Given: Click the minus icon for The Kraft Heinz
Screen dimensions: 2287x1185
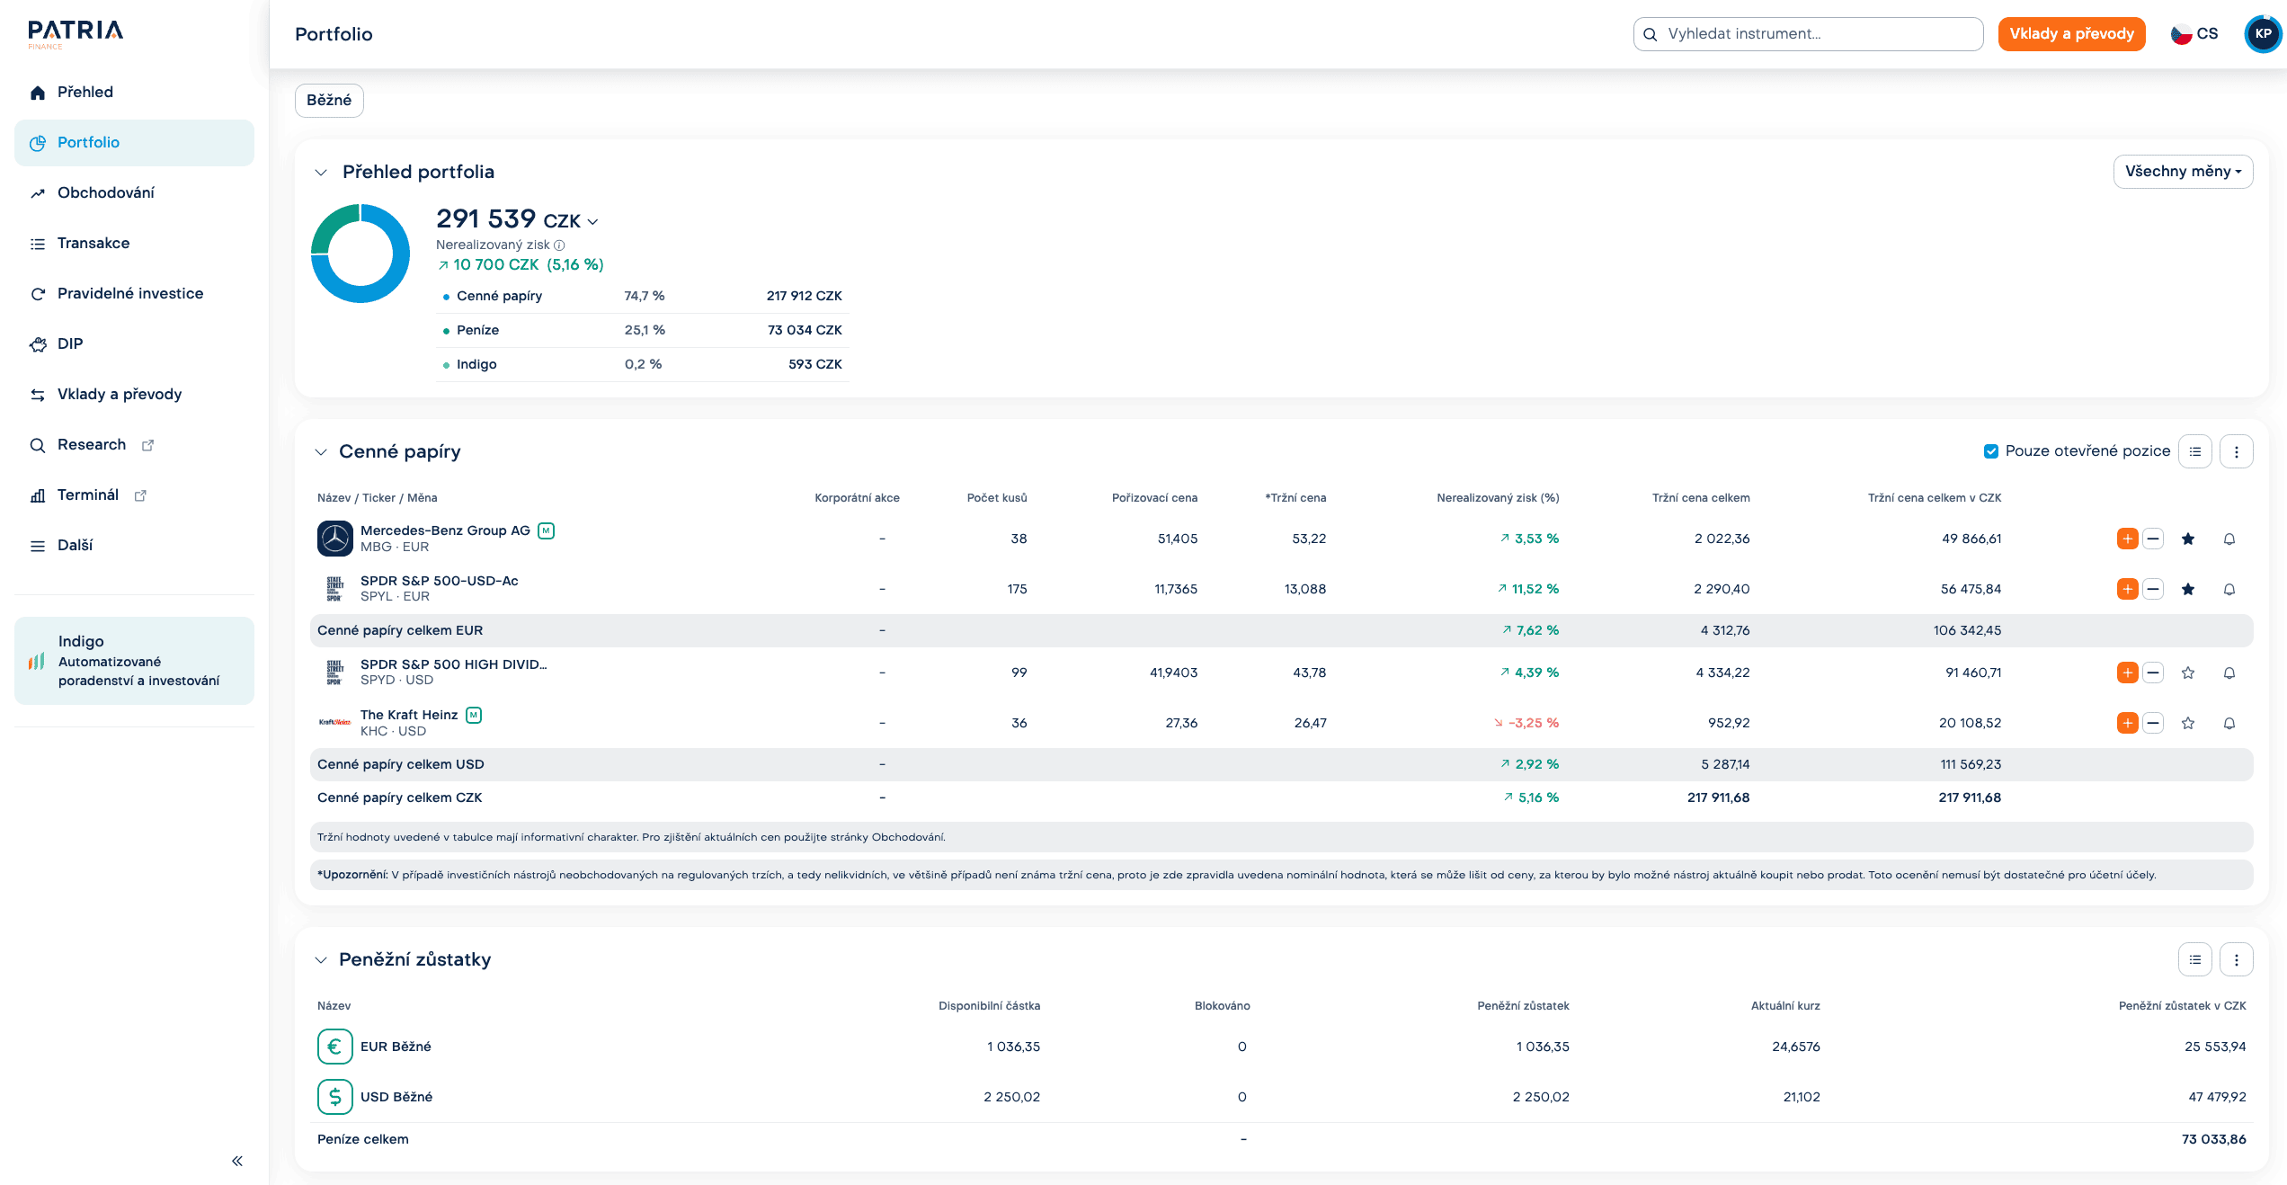Looking at the screenshot, I should pos(2153,723).
